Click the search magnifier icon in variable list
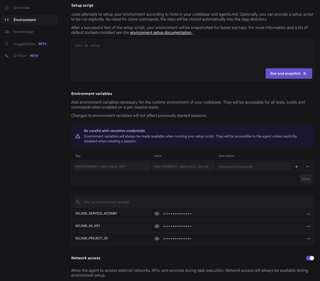 [x=78, y=202]
